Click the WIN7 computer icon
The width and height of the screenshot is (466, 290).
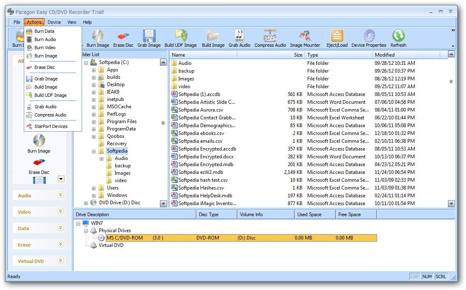(x=86, y=223)
